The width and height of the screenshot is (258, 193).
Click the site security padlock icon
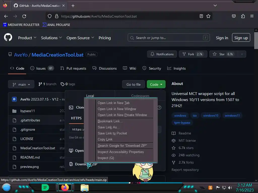pyautogui.click(x=57, y=16)
